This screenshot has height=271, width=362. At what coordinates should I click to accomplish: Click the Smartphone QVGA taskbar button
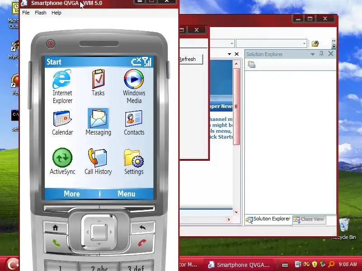[238, 265]
